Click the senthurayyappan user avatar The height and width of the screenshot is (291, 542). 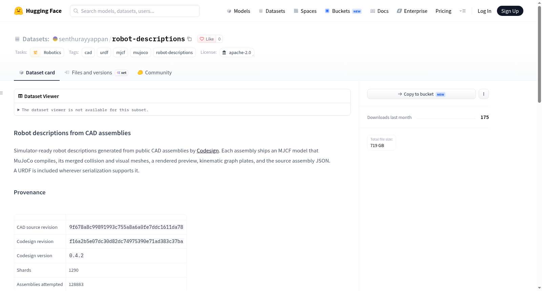tap(55, 39)
